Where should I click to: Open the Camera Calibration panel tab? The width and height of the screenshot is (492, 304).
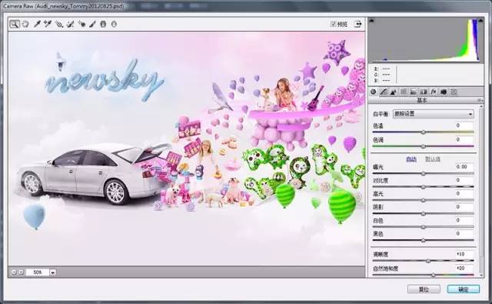tap(444, 92)
